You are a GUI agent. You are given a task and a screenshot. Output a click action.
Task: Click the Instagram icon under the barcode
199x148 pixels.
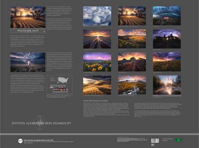[154, 145]
